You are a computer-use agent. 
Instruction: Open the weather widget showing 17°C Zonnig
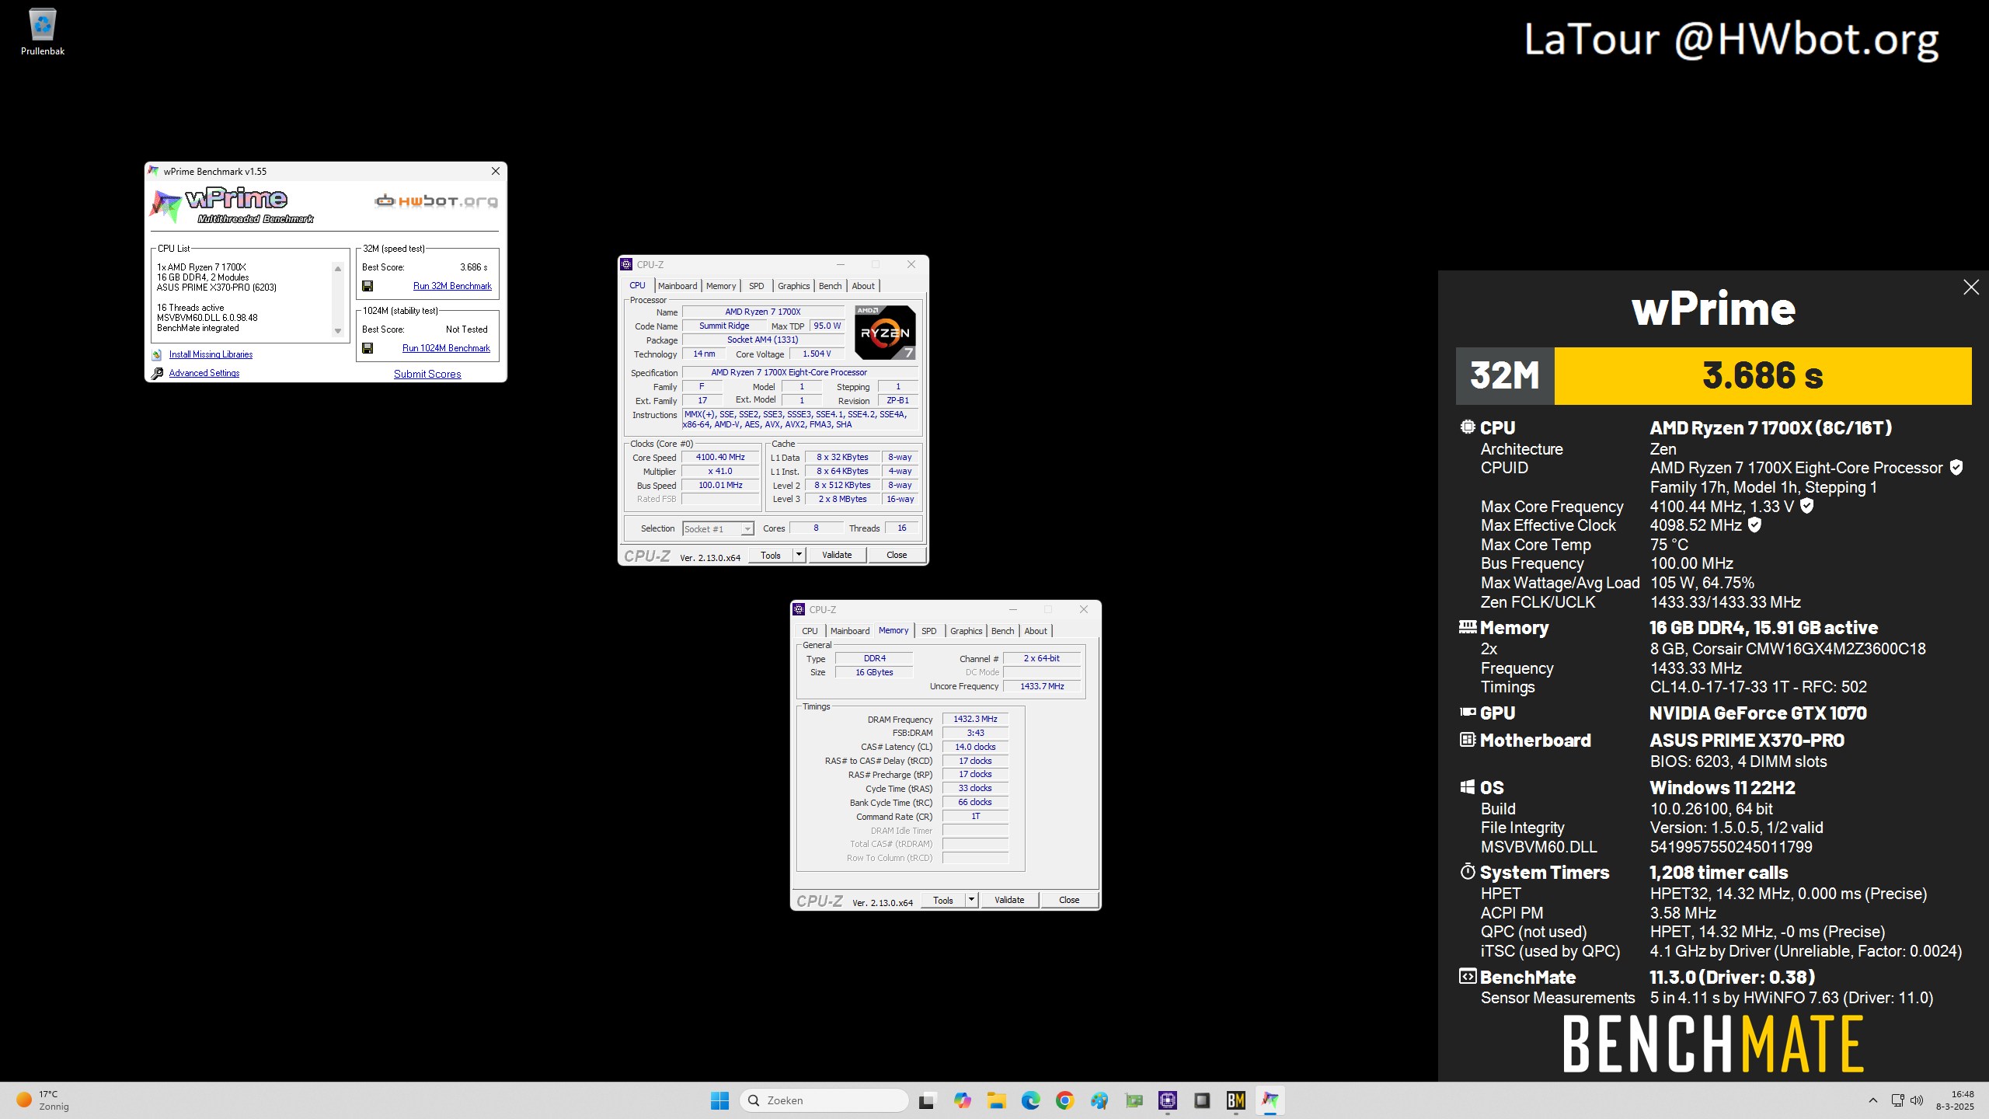[x=44, y=1100]
